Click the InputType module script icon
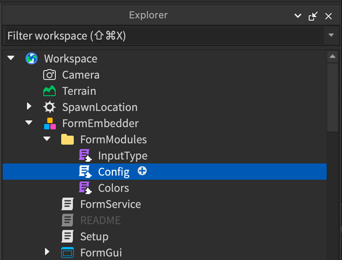Image resolution: width=342 pixels, height=260 pixels. [x=85, y=156]
